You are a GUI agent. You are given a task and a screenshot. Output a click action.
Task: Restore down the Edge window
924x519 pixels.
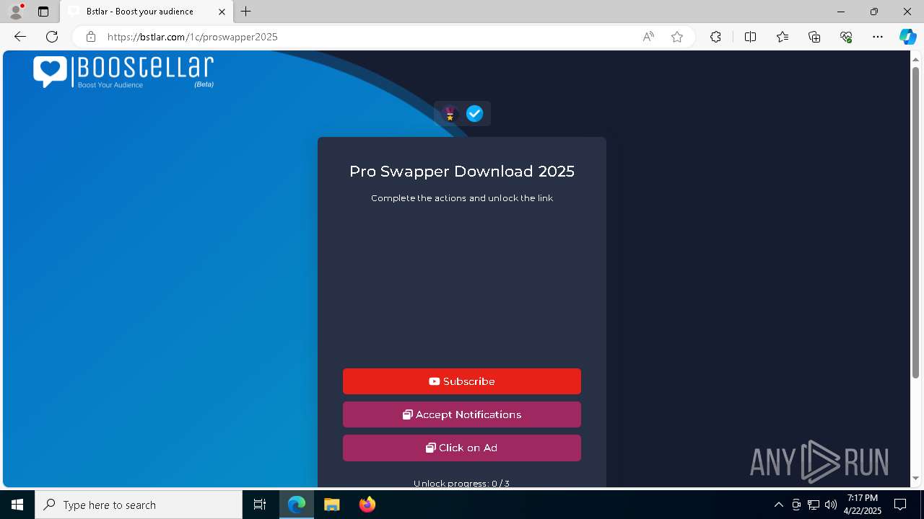(x=874, y=12)
